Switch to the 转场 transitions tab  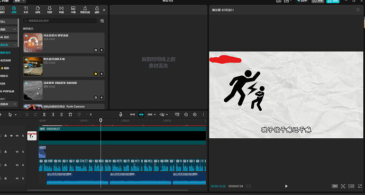click(x=61, y=10)
